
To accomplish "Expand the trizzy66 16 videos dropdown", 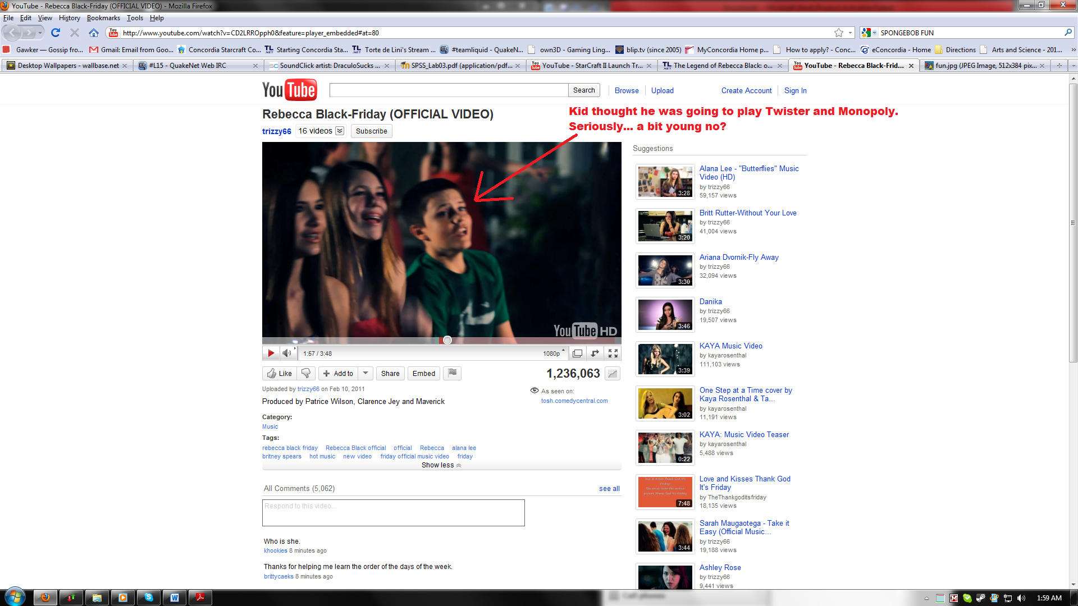I will 340,131.
